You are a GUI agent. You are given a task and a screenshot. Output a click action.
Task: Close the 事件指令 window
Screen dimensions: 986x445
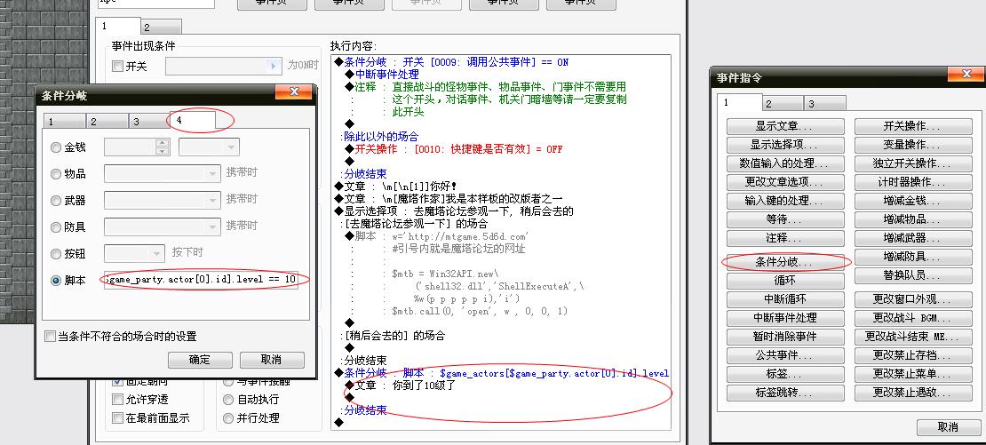tap(967, 75)
